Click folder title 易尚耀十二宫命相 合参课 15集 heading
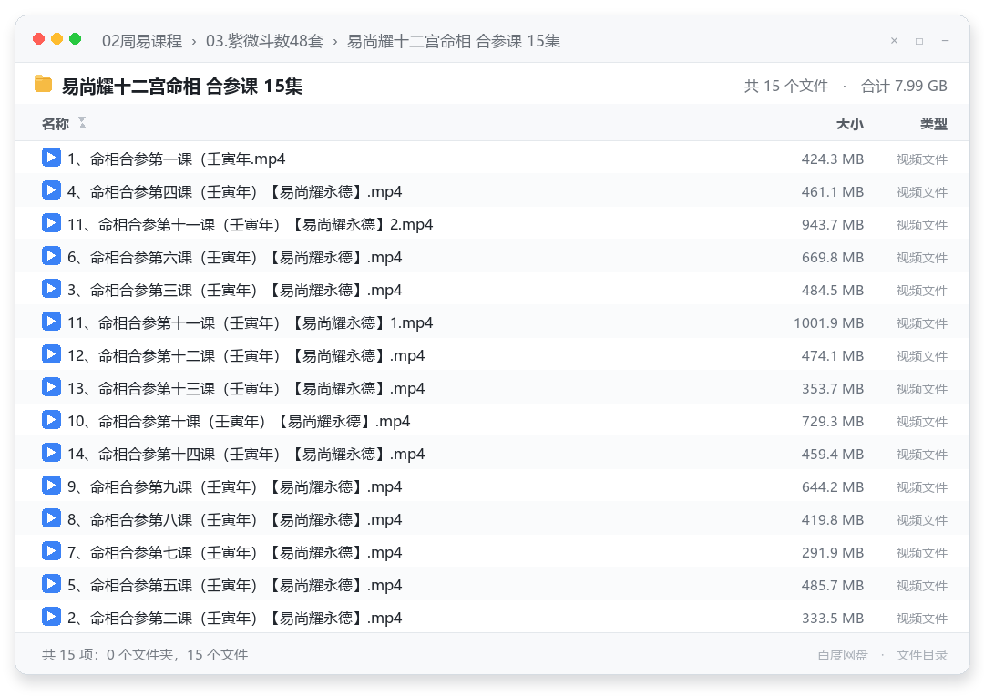 coord(182,86)
